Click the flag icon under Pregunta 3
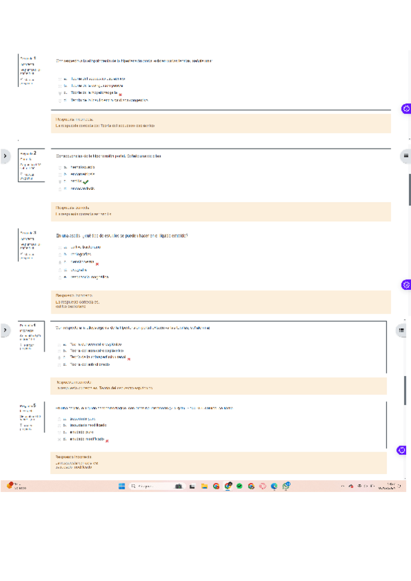Viewport: 411px width, 581px height. pos(21,254)
